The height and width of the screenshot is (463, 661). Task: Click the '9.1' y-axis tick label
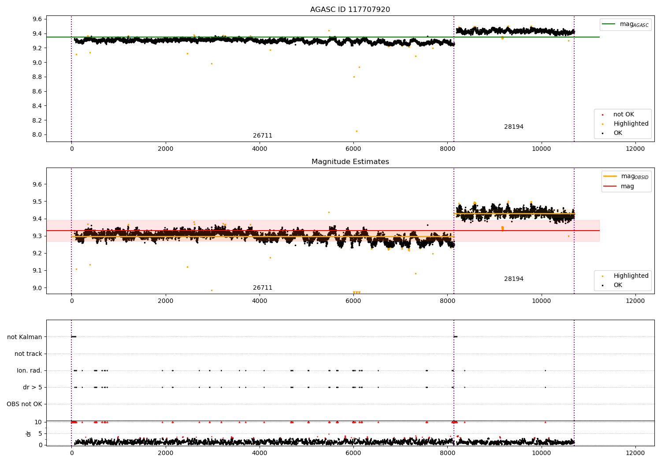click(37, 271)
